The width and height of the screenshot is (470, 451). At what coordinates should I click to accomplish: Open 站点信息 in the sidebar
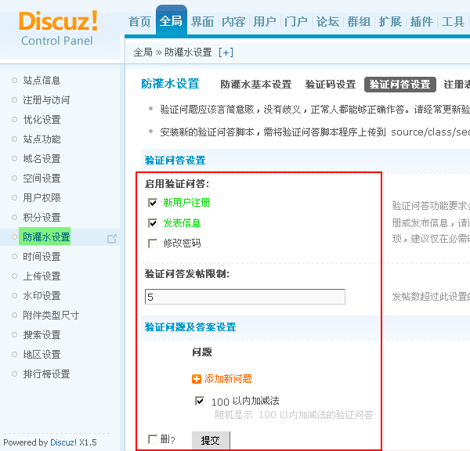tap(42, 81)
